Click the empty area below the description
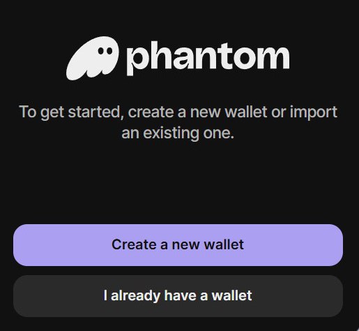Image resolution: width=359 pixels, height=331 pixels. point(178,182)
